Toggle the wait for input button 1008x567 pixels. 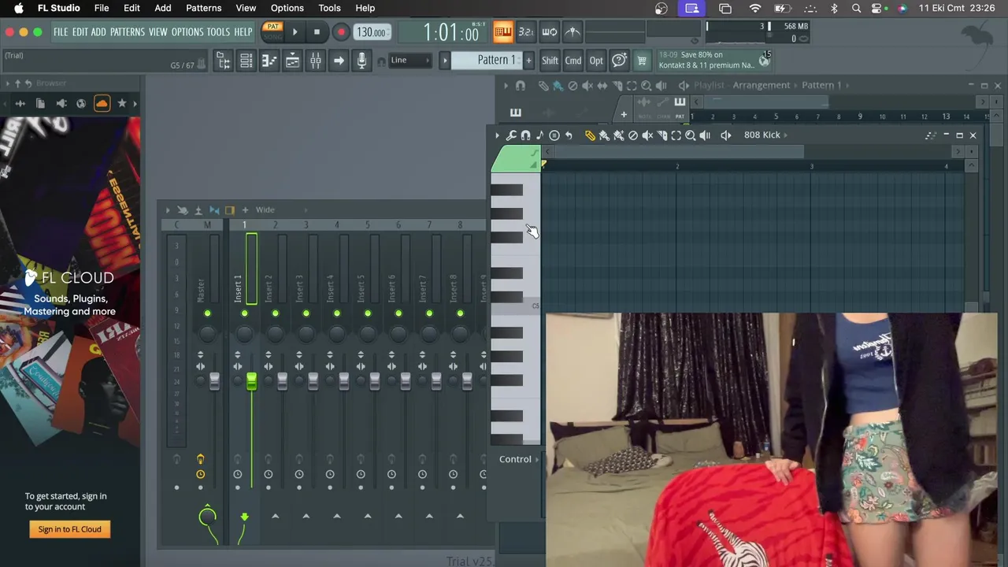point(550,32)
